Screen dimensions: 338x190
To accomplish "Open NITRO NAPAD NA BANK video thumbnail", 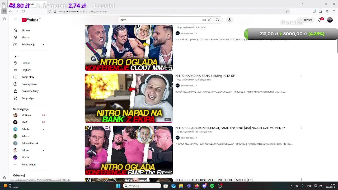I will pos(129,98).
